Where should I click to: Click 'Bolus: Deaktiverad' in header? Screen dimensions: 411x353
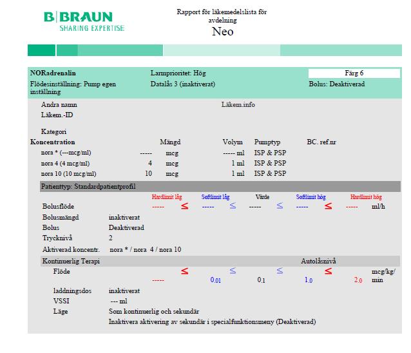pos(337,84)
